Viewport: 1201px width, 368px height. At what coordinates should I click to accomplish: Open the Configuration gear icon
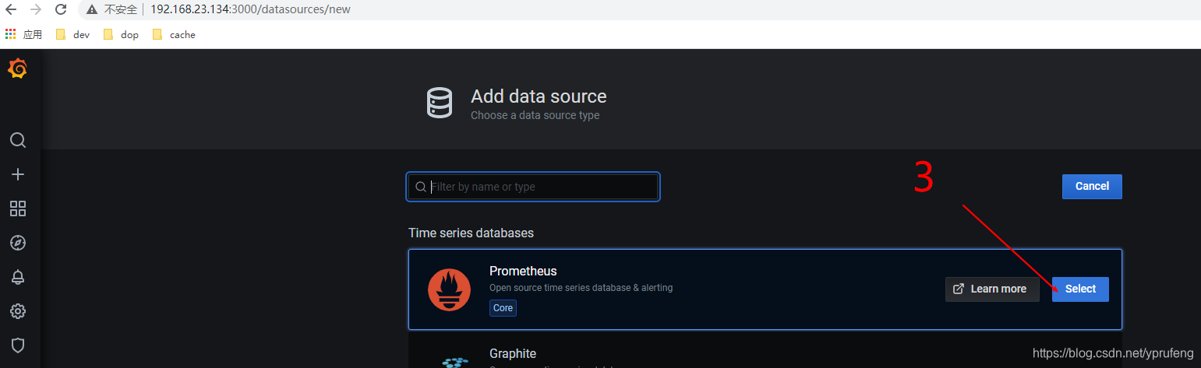click(18, 311)
